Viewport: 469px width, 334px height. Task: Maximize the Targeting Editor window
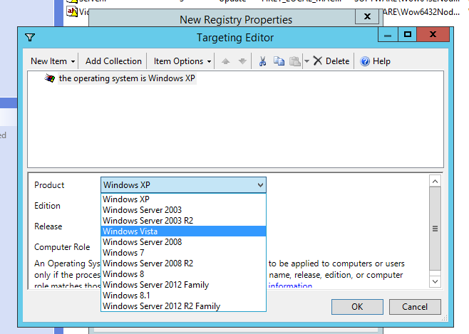pyautogui.click(x=408, y=35)
